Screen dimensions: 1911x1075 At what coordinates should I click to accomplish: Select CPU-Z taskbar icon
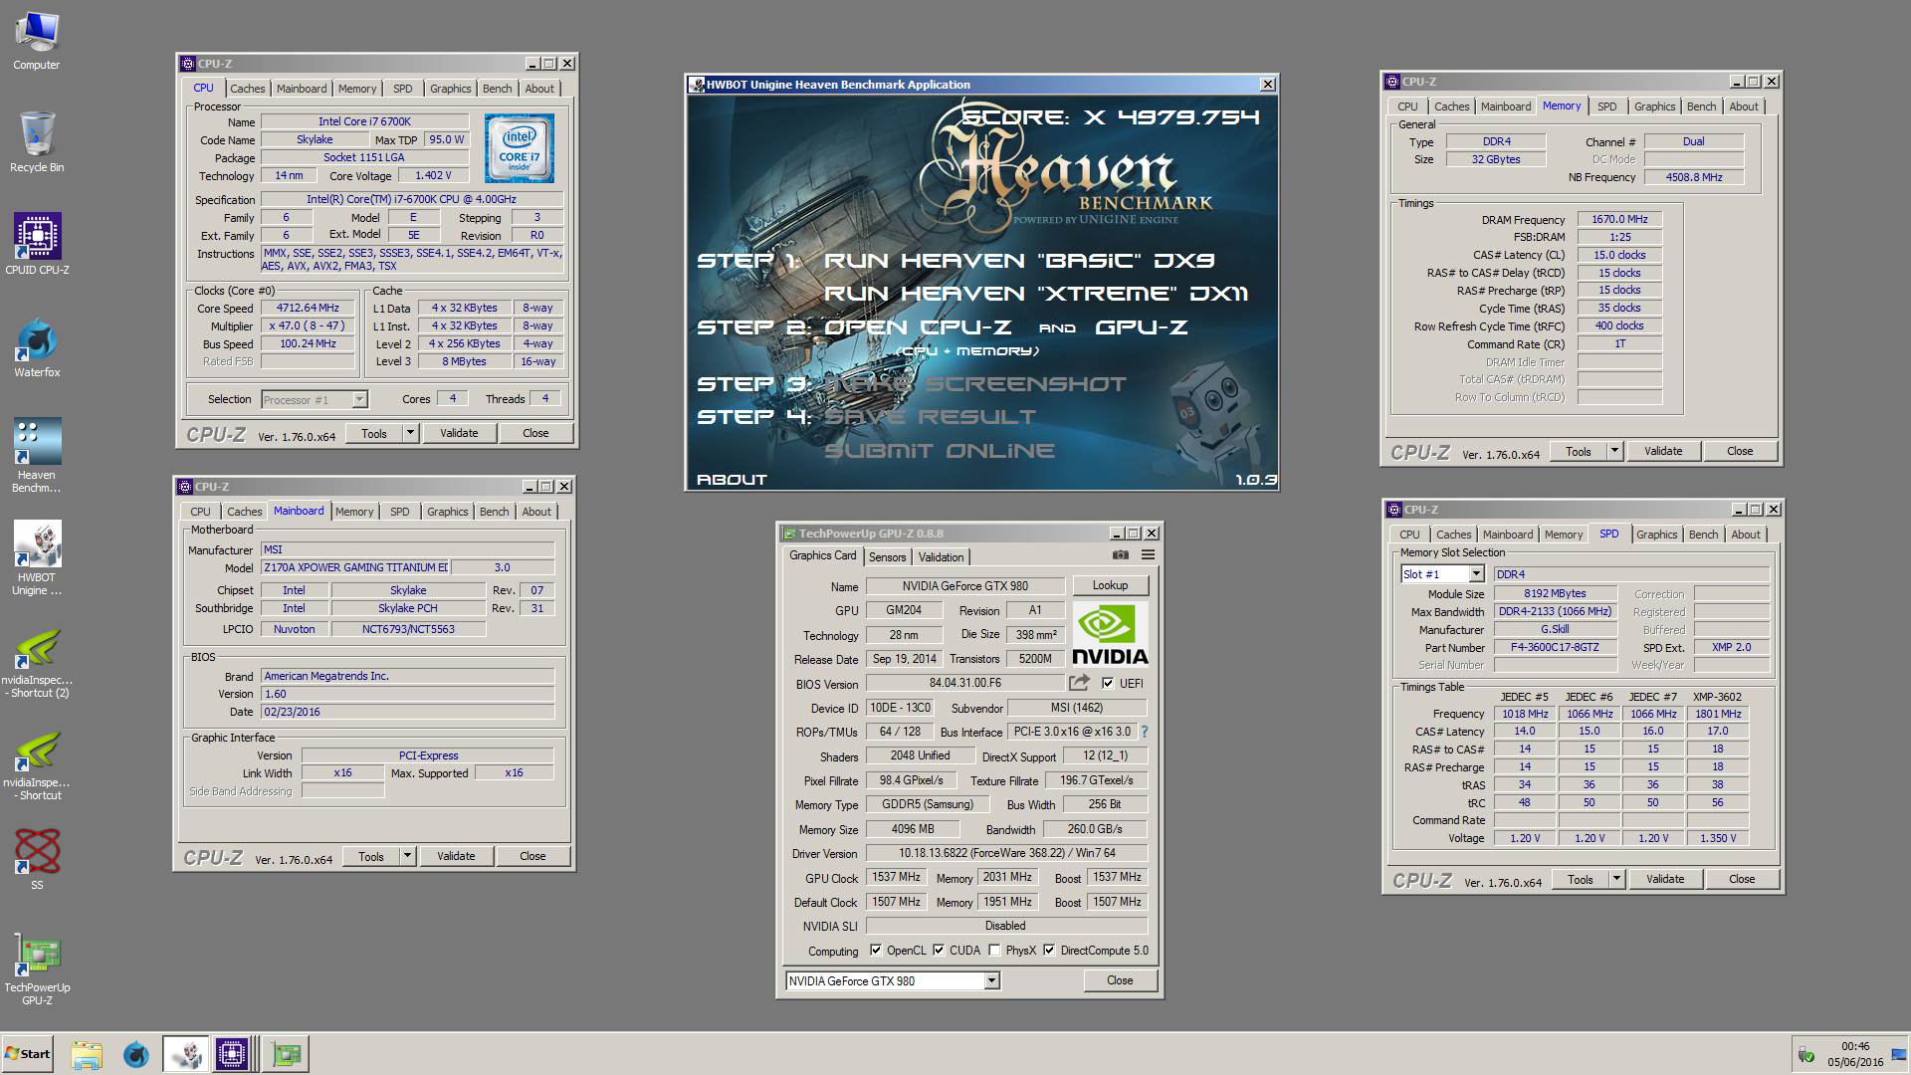click(231, 1054)
